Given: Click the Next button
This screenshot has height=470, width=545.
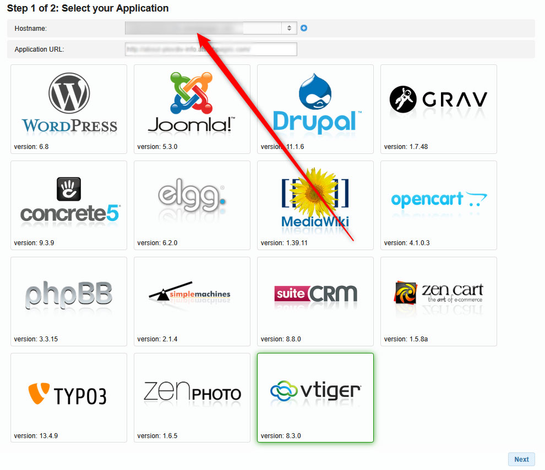Looking at the screenshot, I should pos(521,459).
